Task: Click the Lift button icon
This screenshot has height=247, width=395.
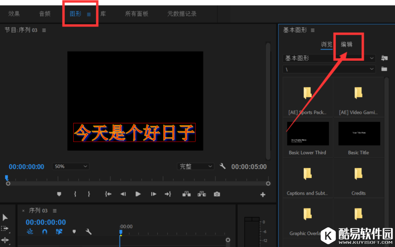Action: [x=186, y=194]
